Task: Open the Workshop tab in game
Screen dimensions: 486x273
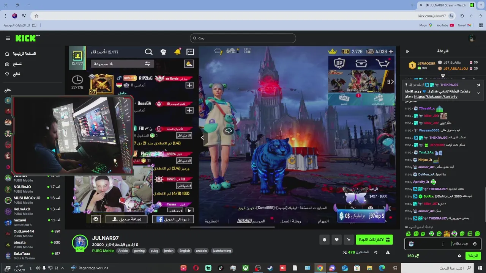Action: 291,221
